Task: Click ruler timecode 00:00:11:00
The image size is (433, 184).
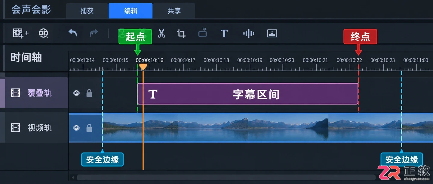Action: 416,60
